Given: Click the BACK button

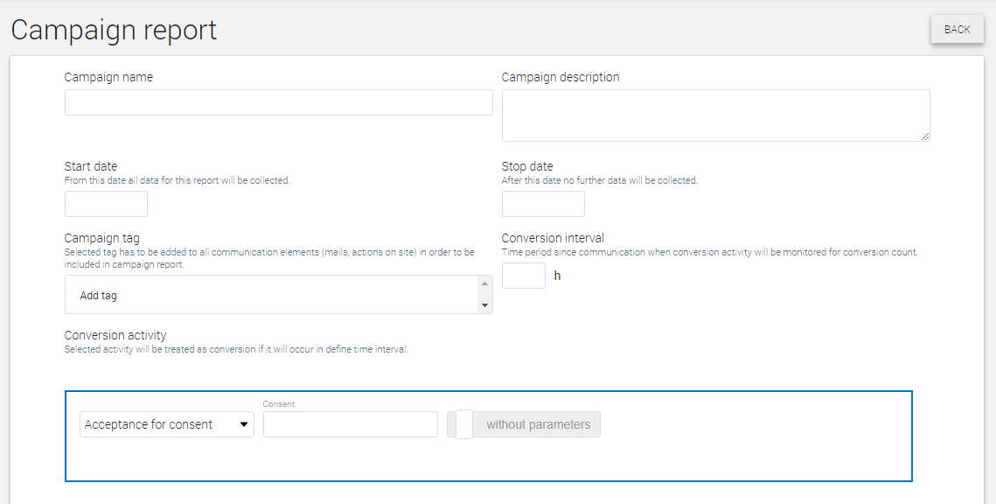Looking at the screenshot, I should tap(957, 29).
